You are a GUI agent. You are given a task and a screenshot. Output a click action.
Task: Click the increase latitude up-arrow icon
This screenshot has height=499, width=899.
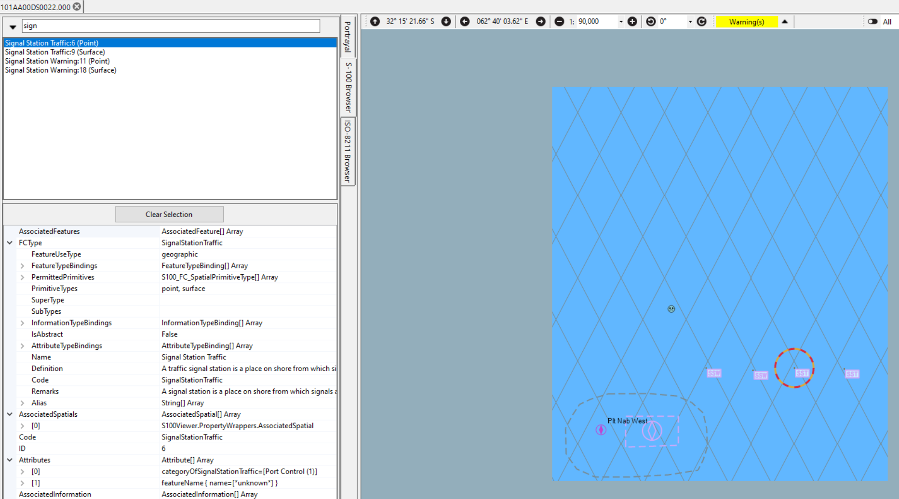[375, 21]
